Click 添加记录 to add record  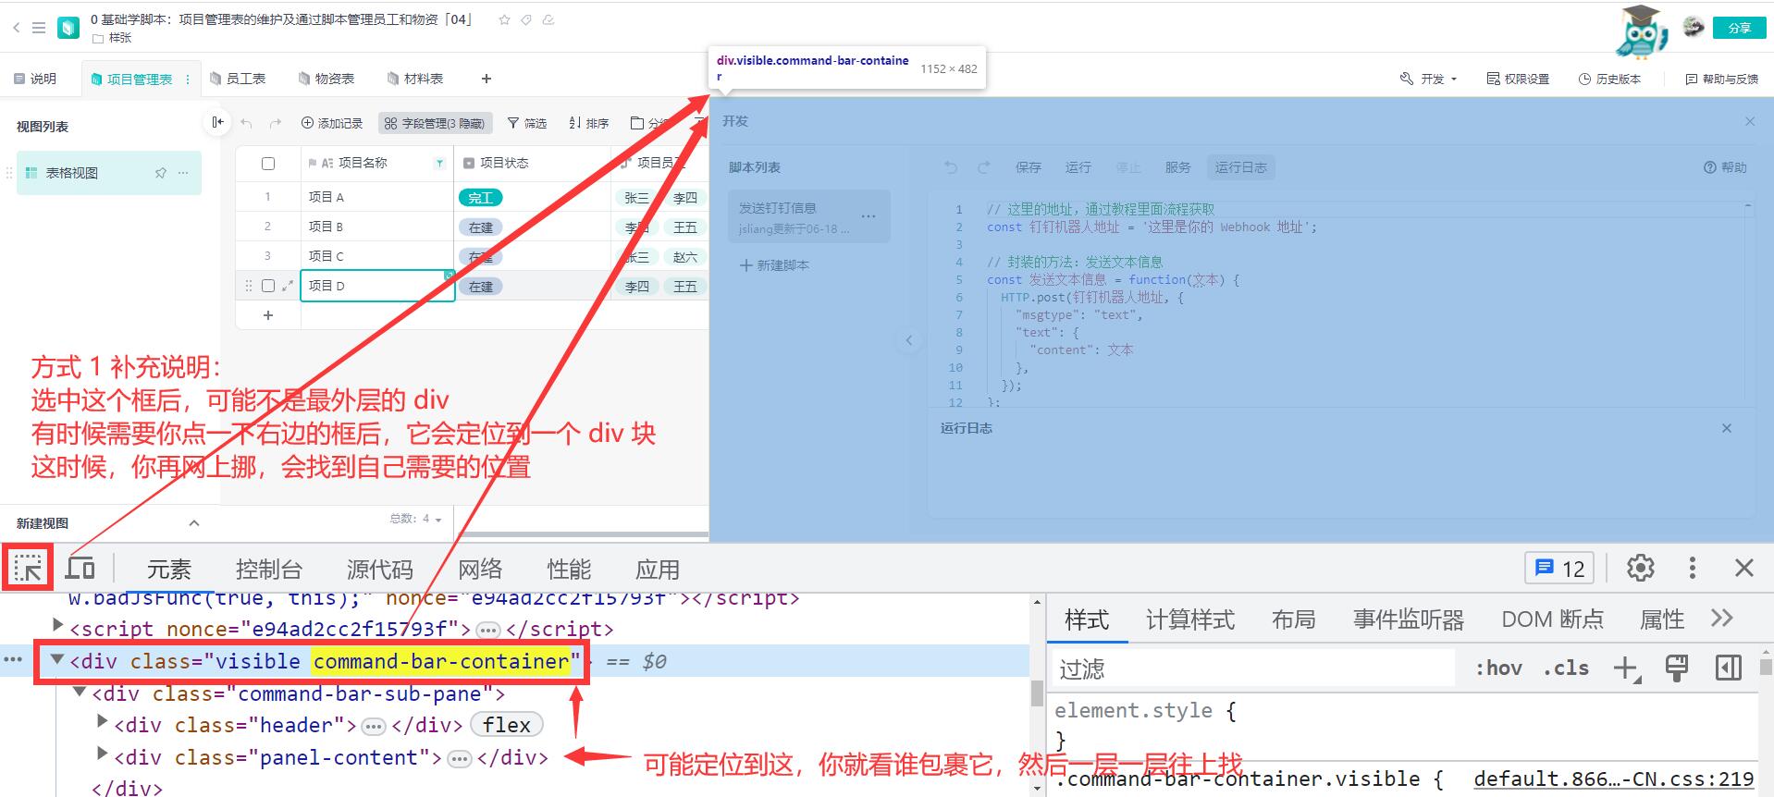[x=332, y=123]
